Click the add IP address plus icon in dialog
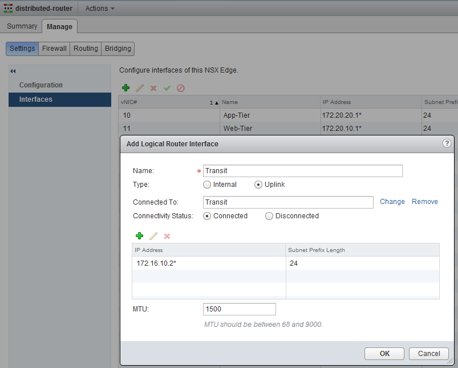The image size is (458, 368). click(139, 236)
